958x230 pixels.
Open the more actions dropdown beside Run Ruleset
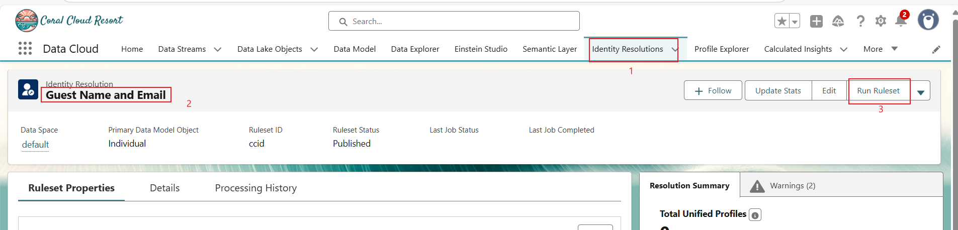point(920,91)
